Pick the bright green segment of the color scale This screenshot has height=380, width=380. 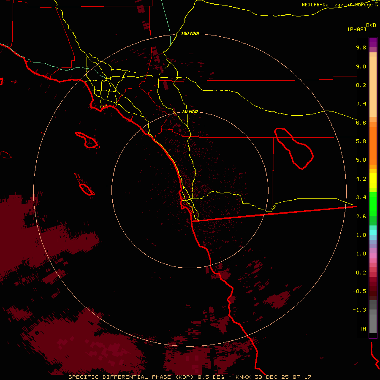pyautogui.click(x=373, y=204)
